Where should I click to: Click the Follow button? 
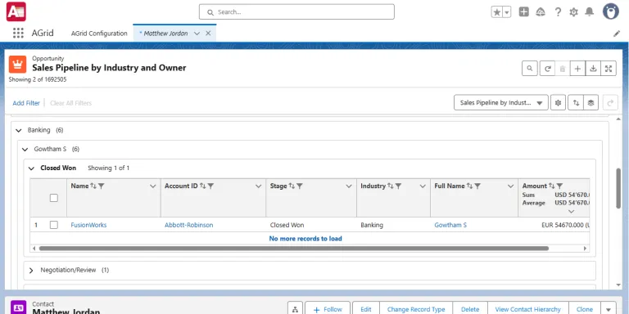(328, 309)
